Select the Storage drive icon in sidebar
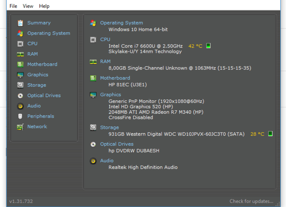The width and height of the screenshot is (286, 207). (x=21, y=85)
